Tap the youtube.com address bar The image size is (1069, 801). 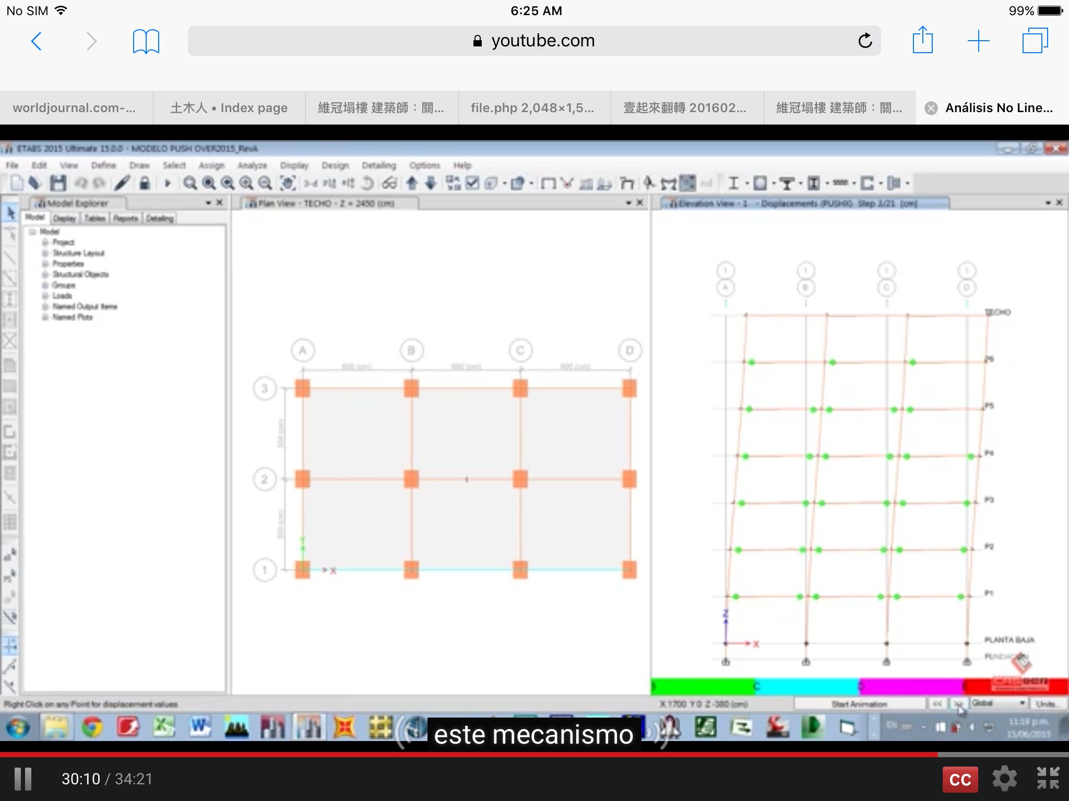tap(534, 41)
